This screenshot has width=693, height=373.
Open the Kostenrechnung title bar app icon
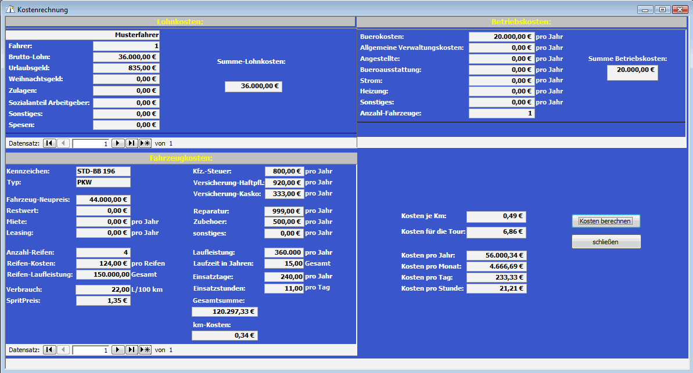(10, 9)
